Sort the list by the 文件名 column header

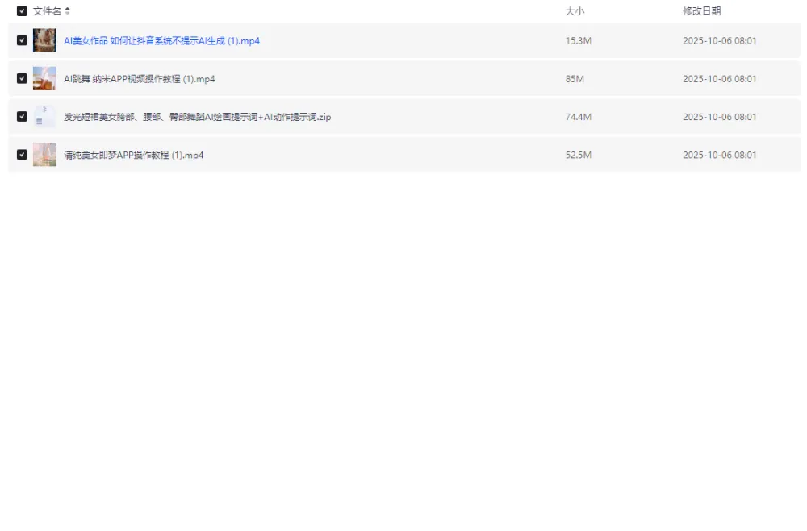47,11
